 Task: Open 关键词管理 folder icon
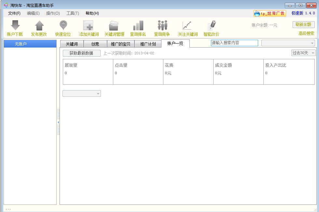[x=114, y=25]
